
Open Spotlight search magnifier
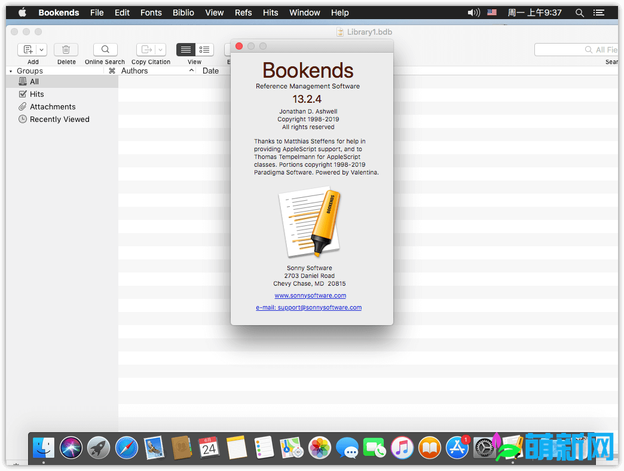[579, 13]
